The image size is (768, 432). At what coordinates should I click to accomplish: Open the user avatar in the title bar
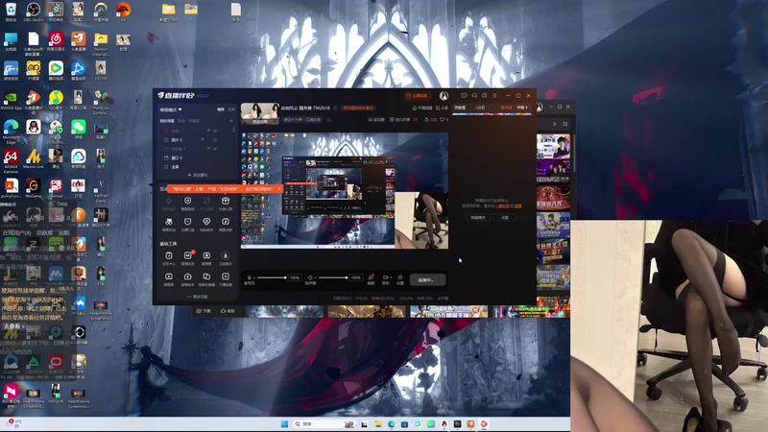(x=444, y=95)
